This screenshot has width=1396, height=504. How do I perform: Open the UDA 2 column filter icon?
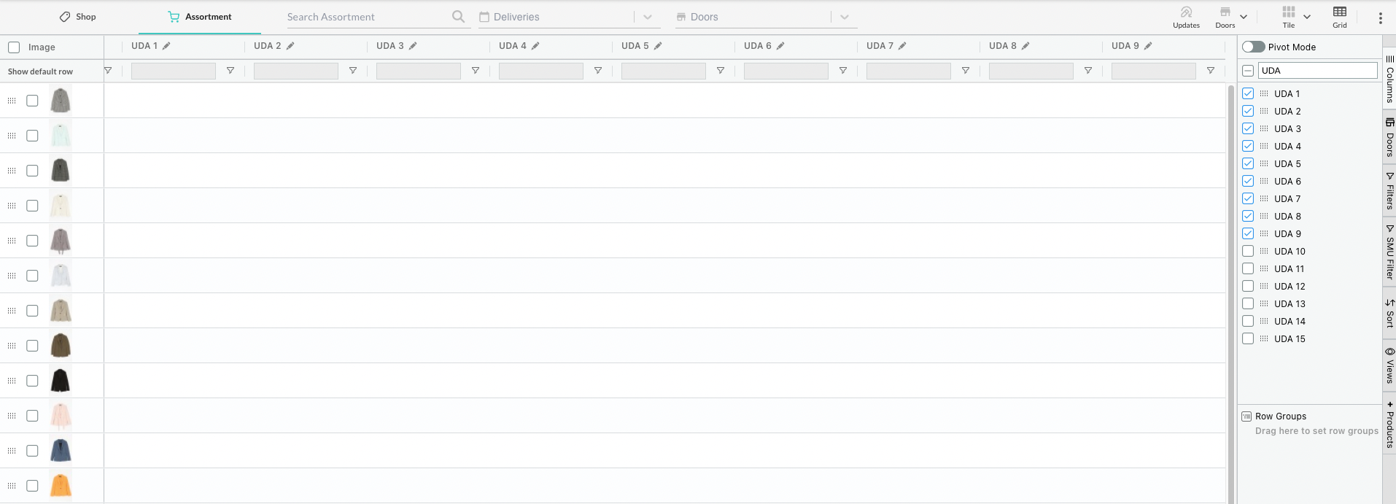click(x=353, y=71)
